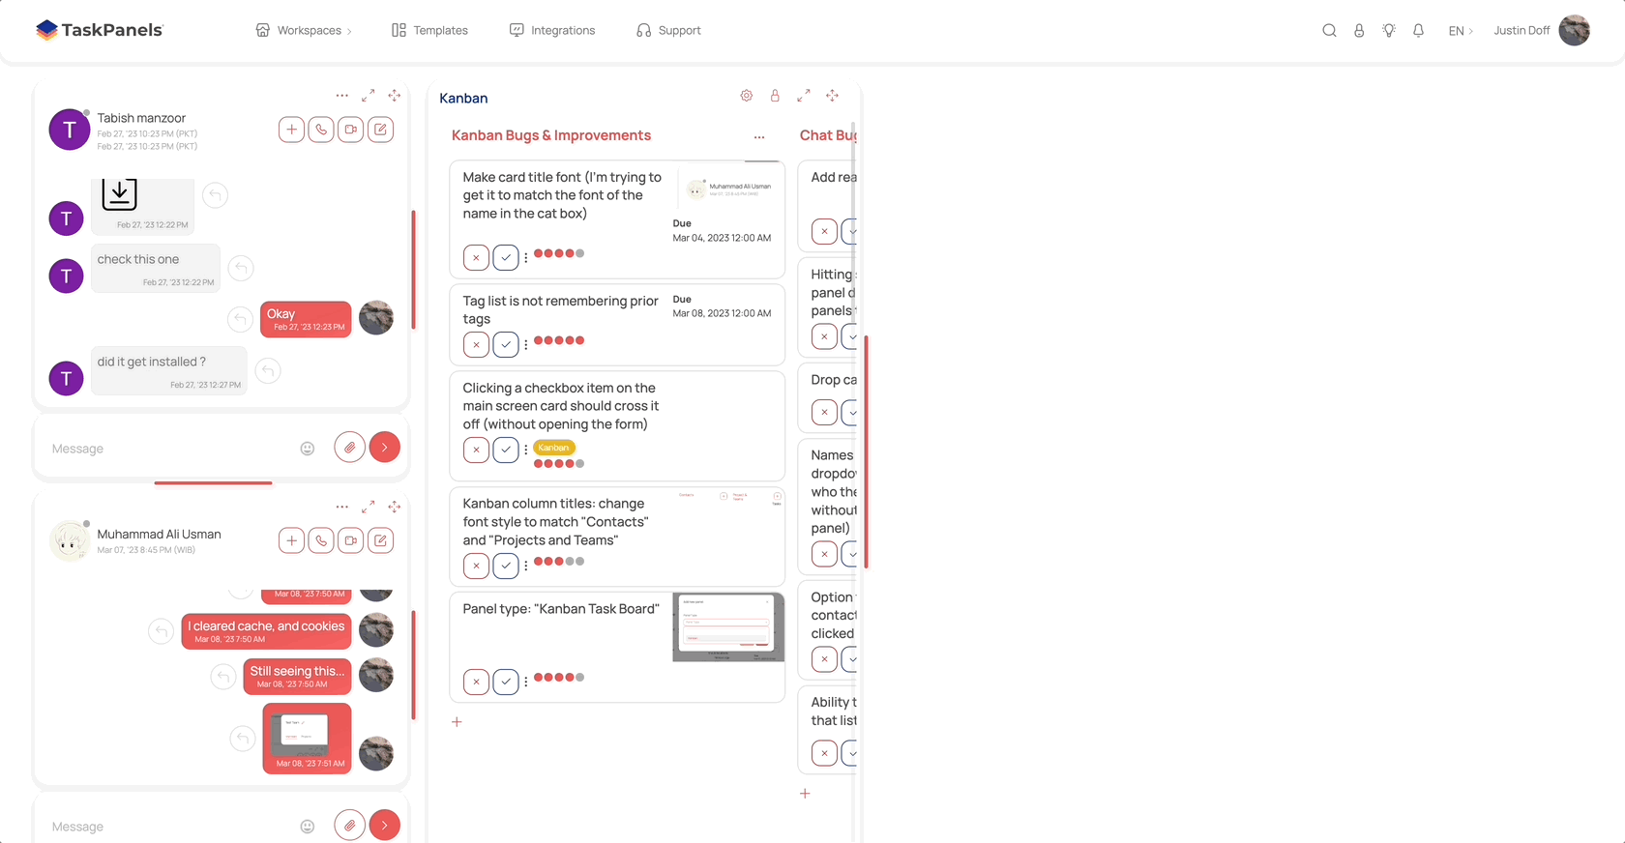Click the Kanban panel lock icon
This screenshot has height=843, width=1625.
(775, 96)
